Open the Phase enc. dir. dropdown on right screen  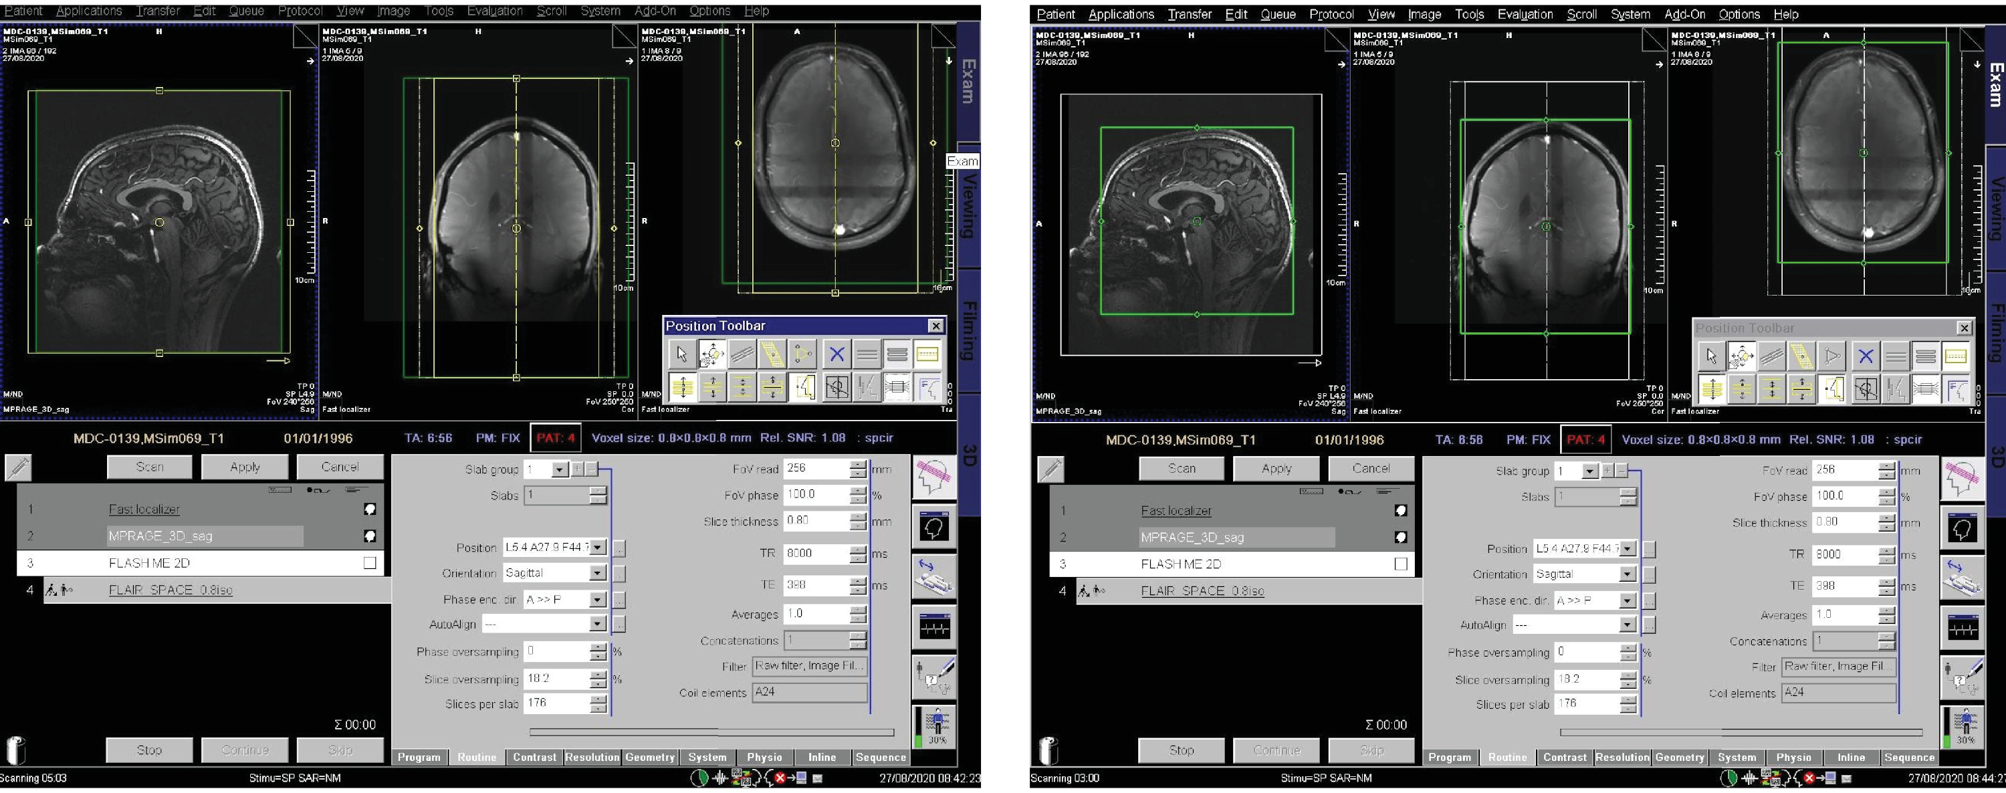click(1628, 600)
